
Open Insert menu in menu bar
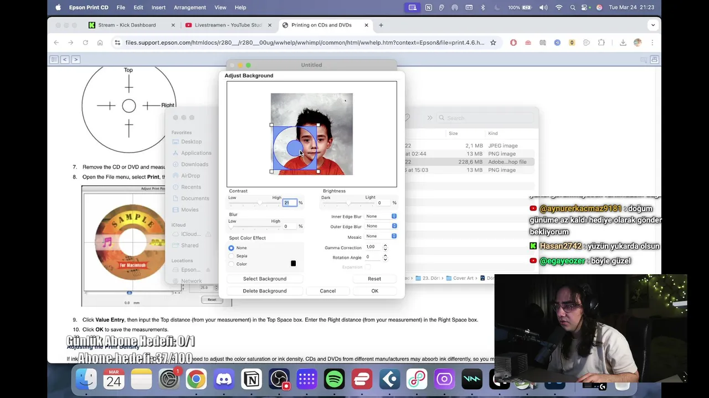pyautogui.click(x=158, y=7)
